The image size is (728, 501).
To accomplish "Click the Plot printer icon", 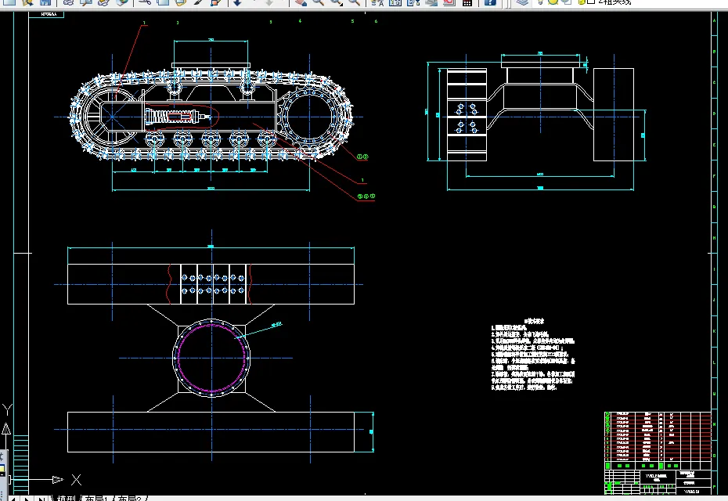I will click(x=68, y=2).
